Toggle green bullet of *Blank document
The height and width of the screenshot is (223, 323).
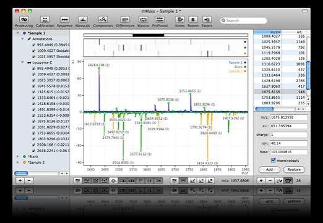(24, 156)
